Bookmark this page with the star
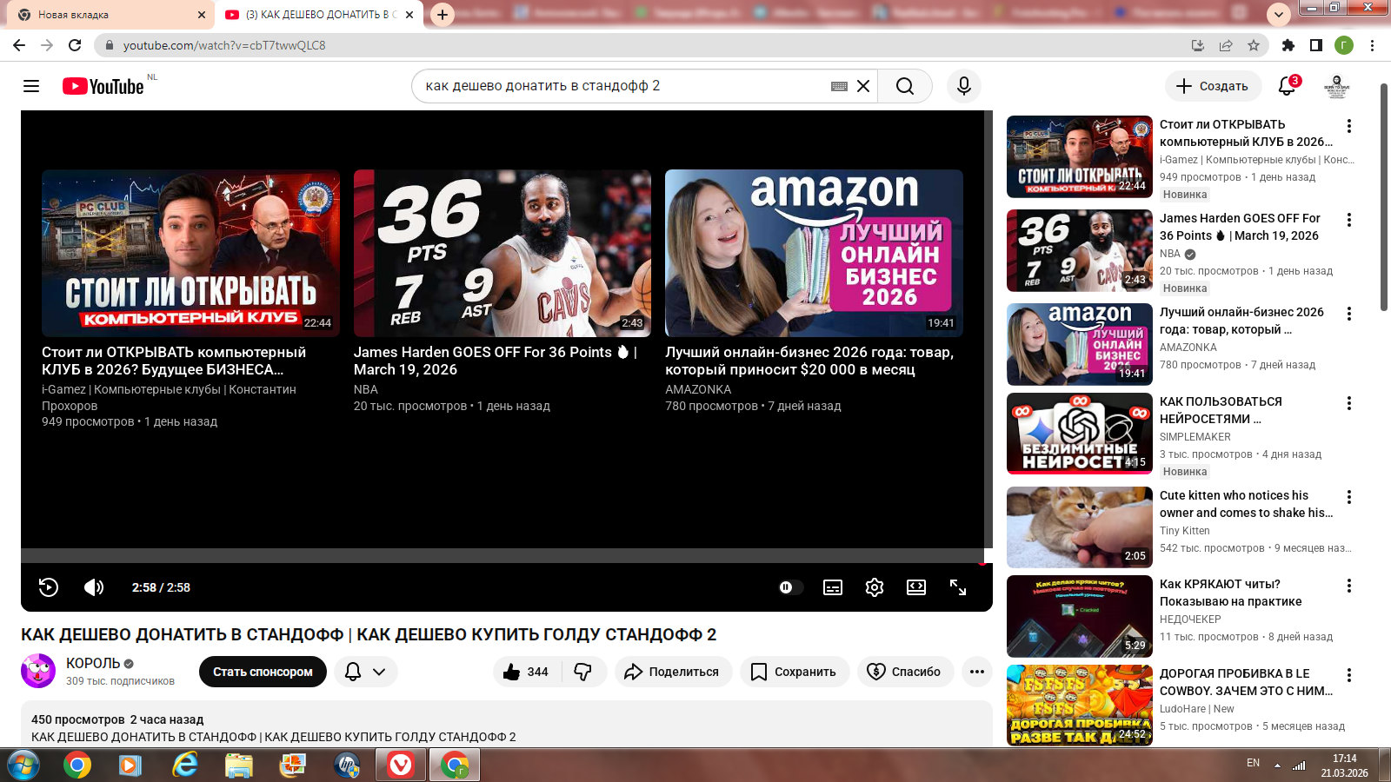The height and width of the screenshot is (782, 1391). pyautogui.click(x=1254, y=45)
